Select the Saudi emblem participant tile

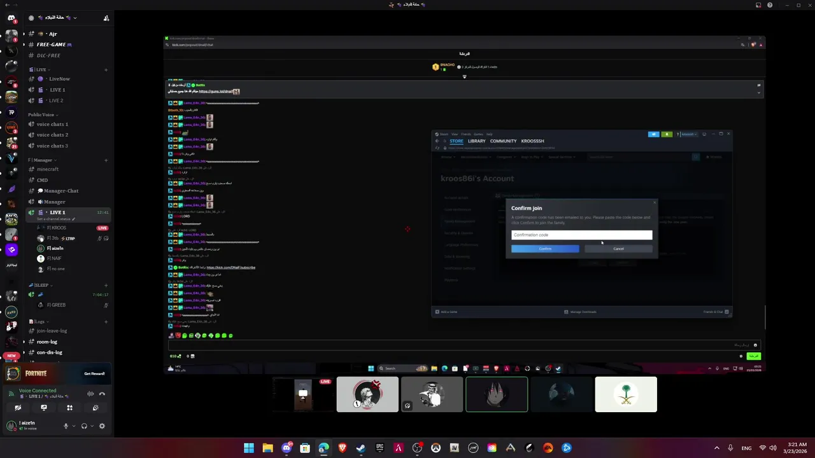pos(626,394)
